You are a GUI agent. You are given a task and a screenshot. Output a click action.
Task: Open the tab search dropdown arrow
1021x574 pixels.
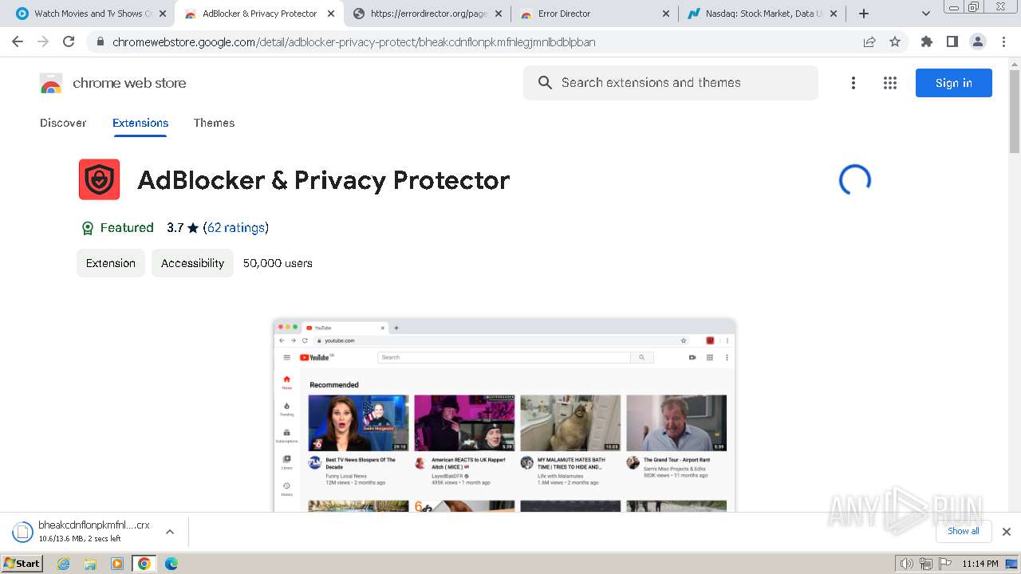tap(926, 14)
